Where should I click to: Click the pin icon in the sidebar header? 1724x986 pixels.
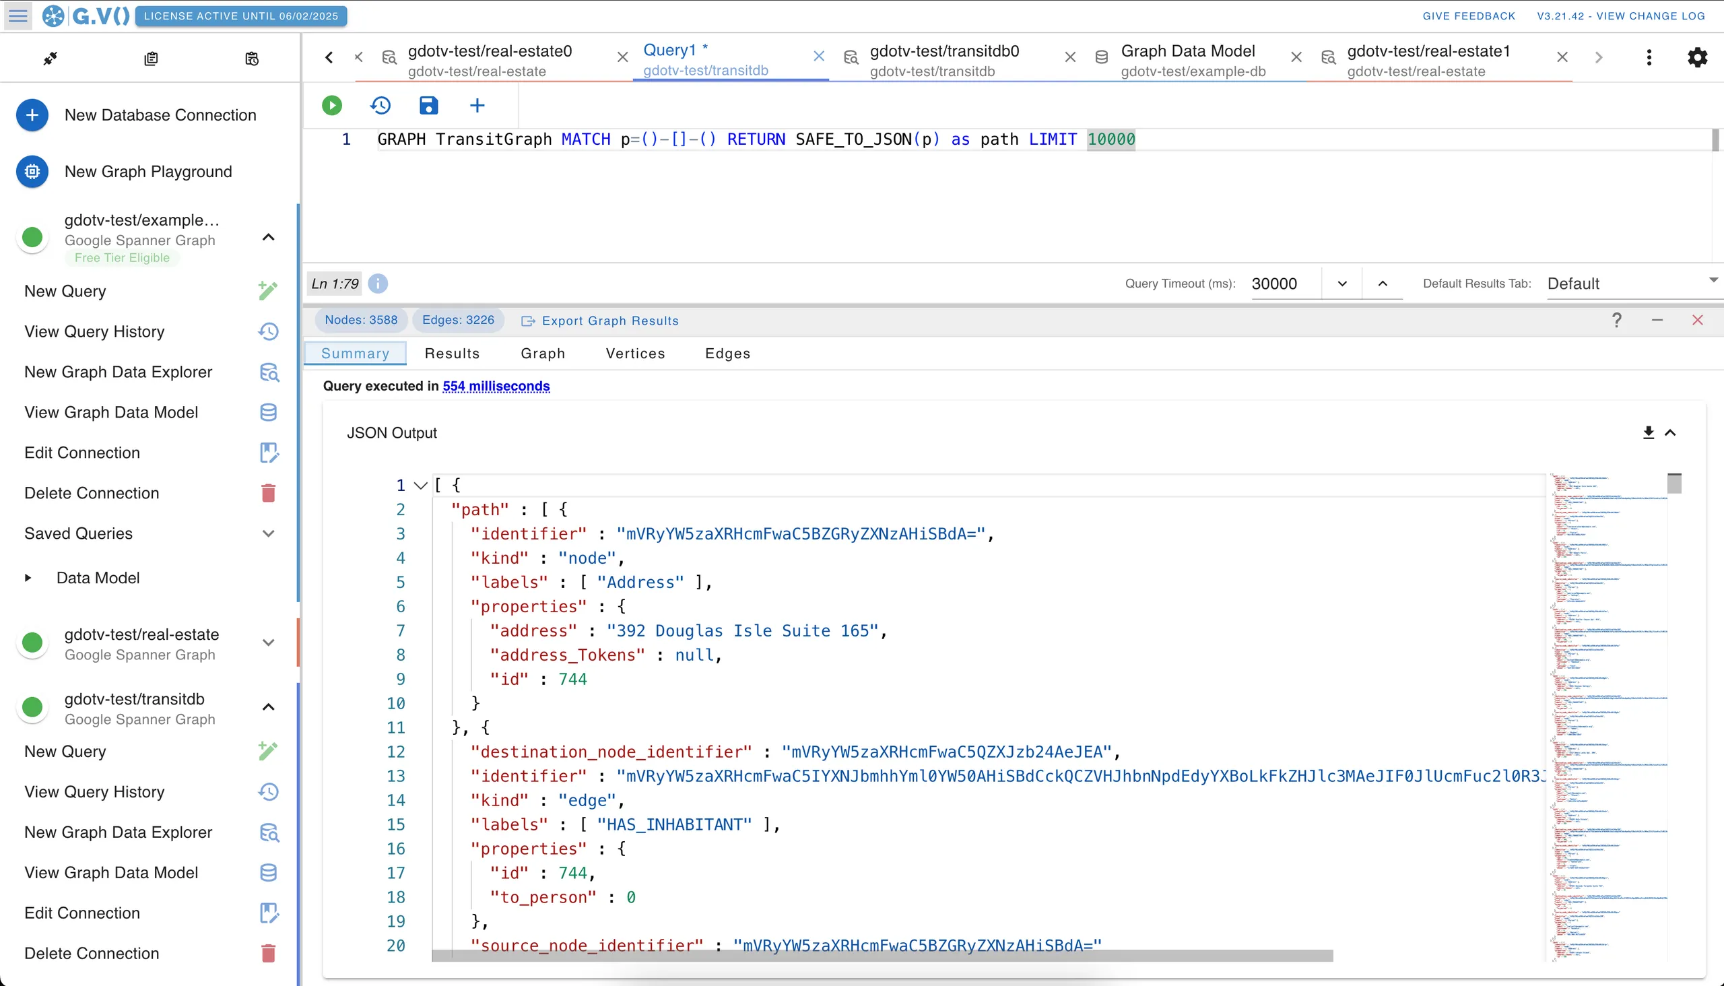[50, 59]
